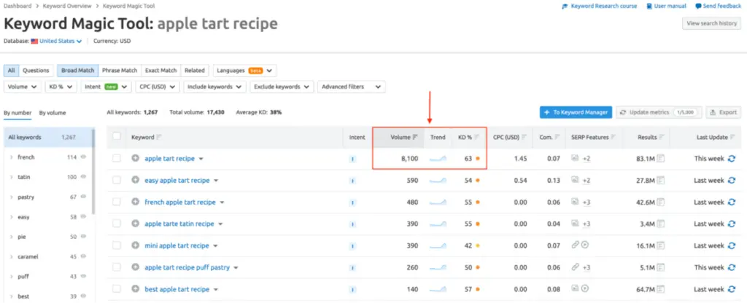Viewport: 747px width, 303px height.
Task: Open the Volume filter dropdown
Action: pos(22,87)
